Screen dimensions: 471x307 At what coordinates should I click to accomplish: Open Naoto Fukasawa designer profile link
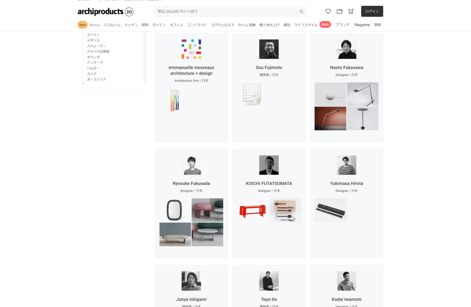coord(347,68)
